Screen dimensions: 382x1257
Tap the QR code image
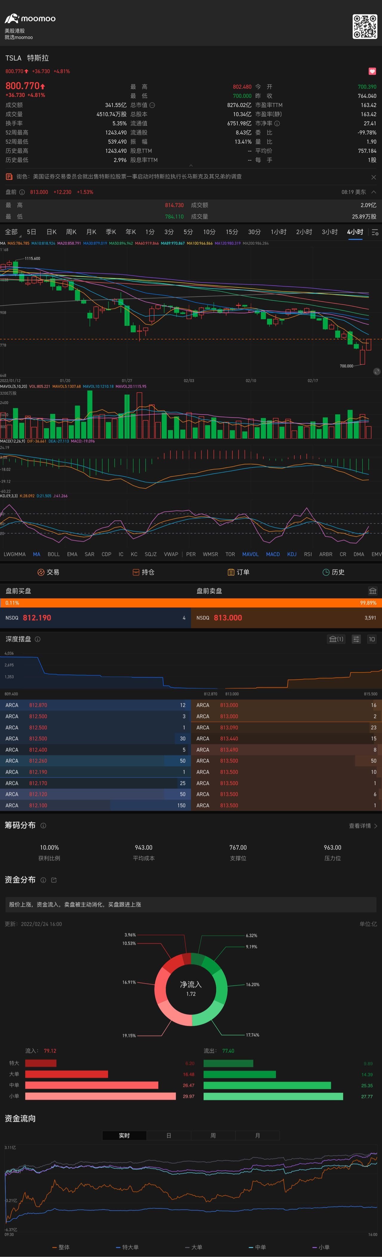[364, 26]
